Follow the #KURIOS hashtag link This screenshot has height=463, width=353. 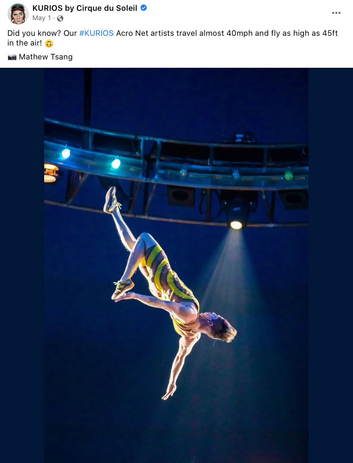tap(96, 33)
